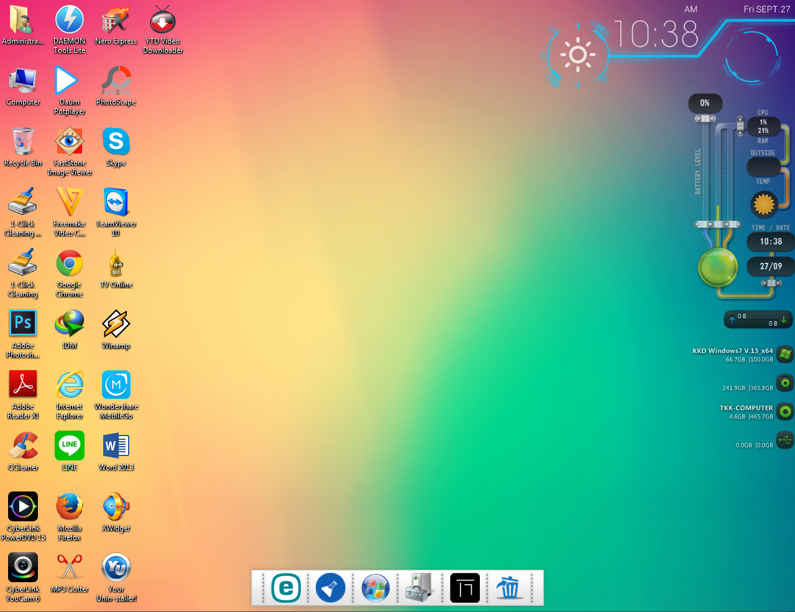The width and height of the screenshot is (795, 612).
Task: Launch YTD Video Downloader
Action: [163, 21]
